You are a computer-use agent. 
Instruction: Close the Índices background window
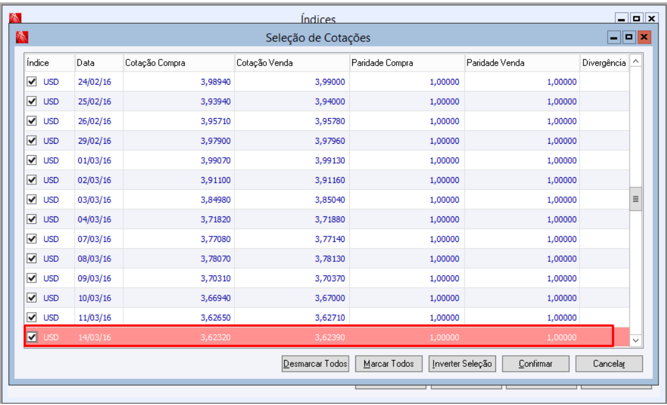click(x=652, y=19)
